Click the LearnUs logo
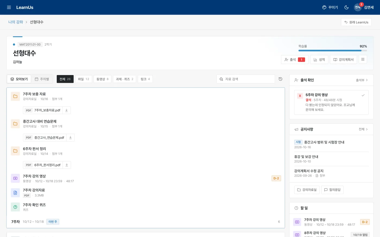This screenshot has width=380, height=237. (25, 7)
